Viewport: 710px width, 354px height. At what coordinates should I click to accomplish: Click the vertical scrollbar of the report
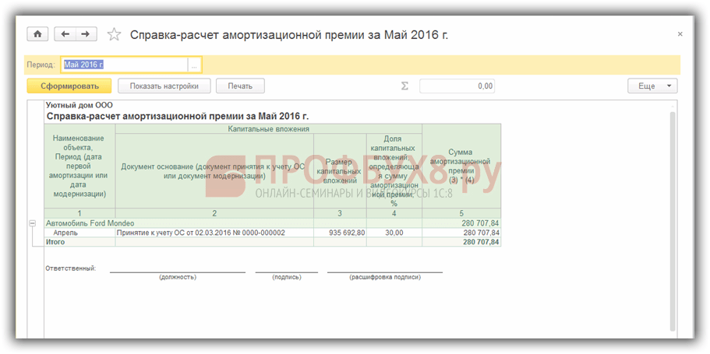673,218
